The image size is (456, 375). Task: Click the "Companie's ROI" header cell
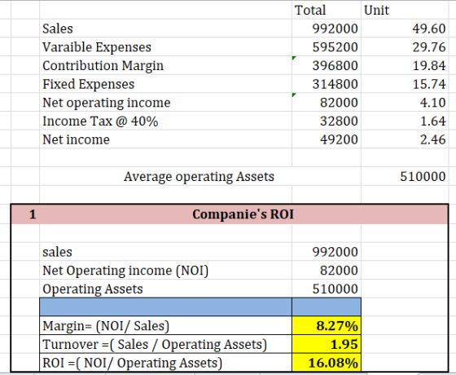pyautogui.click(x=243, y=214)
